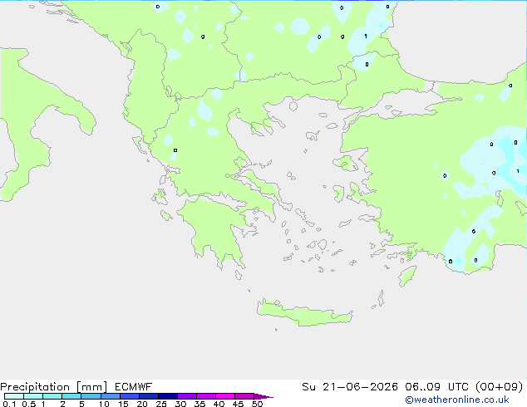Click the 0.1–0.5 mm legend color swatch
This screenshot has height=407, width=527.
point(14,396)
